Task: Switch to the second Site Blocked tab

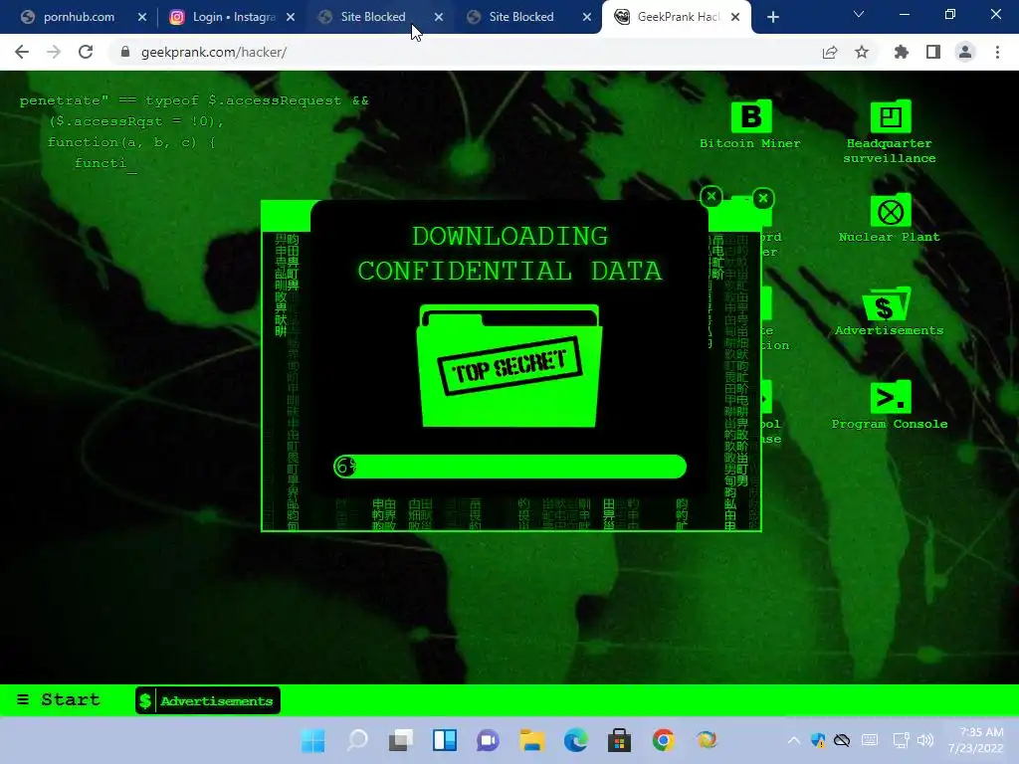Action: [521, 17]
